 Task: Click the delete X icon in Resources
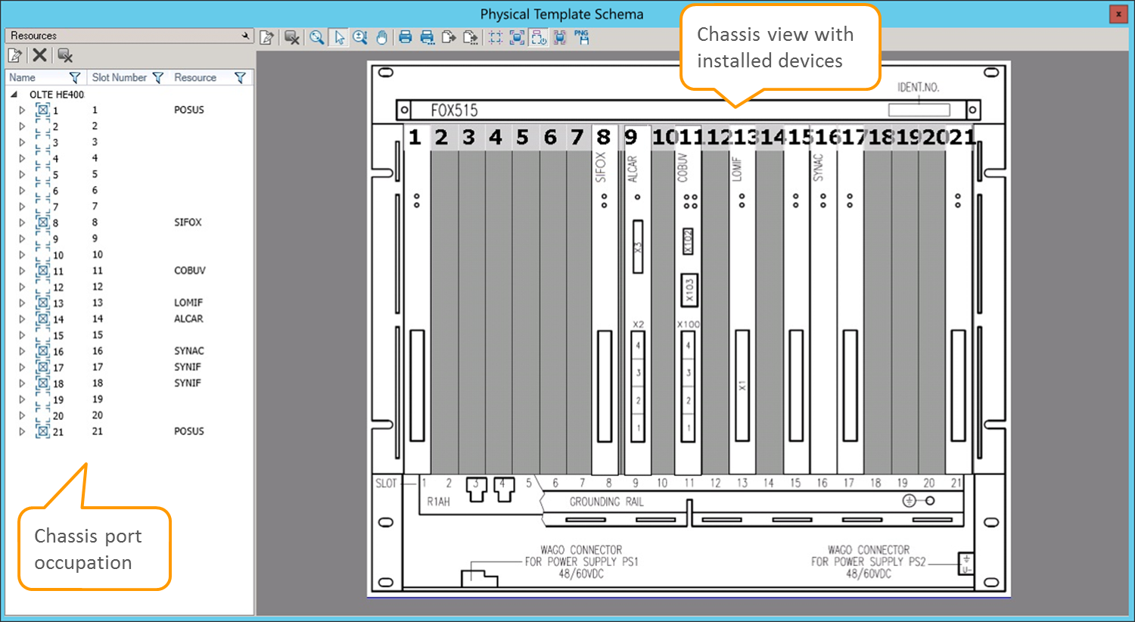pos(39,55)
